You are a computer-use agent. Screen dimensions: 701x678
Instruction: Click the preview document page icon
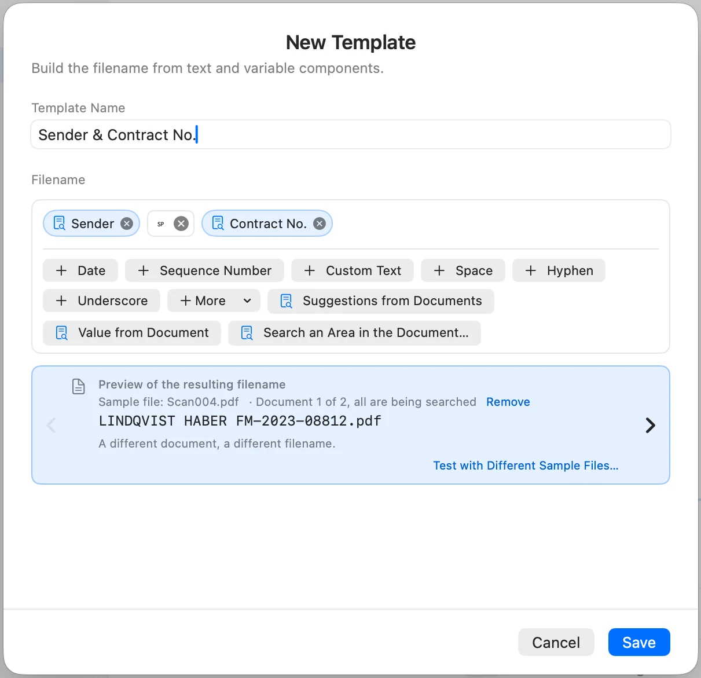tap(78, 386)
